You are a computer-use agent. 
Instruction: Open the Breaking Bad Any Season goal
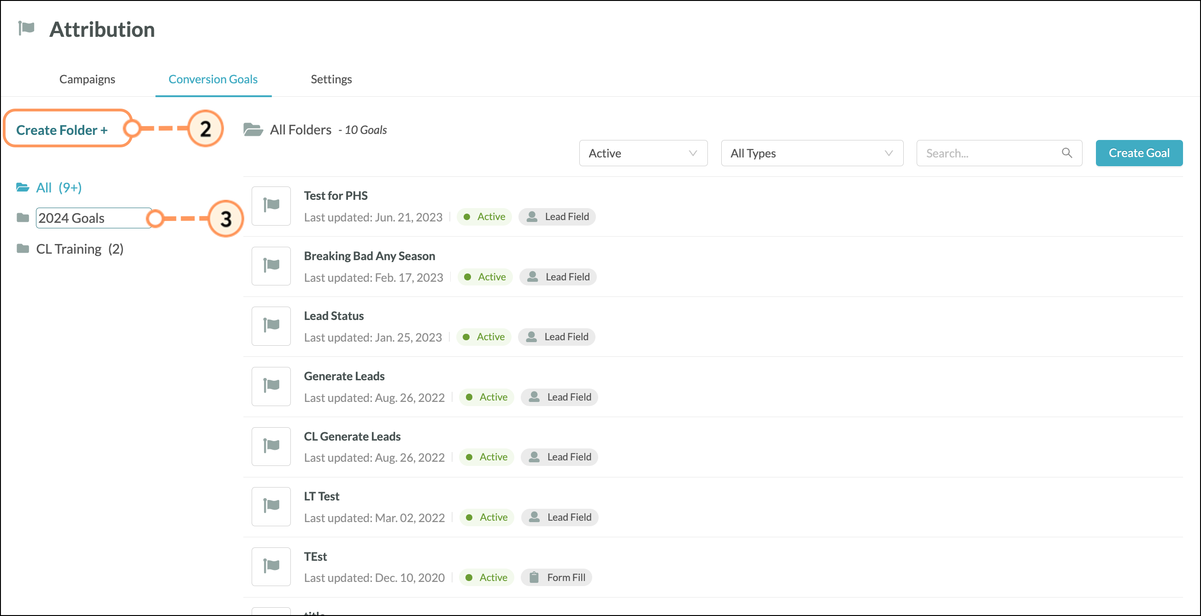pyautogui.click(x=369, y=256)
